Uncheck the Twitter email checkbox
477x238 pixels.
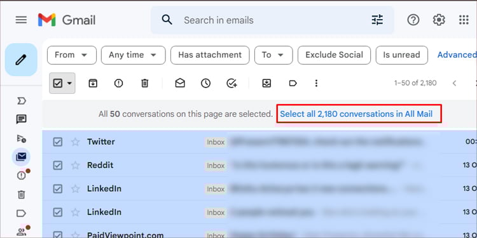tap(57, 142)
